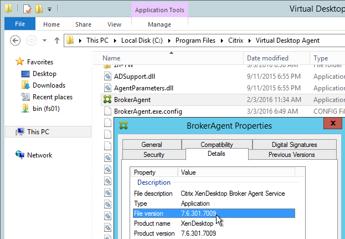
Task: Select the File description property row
Action: pyautogui.click(x=214, y=194)
